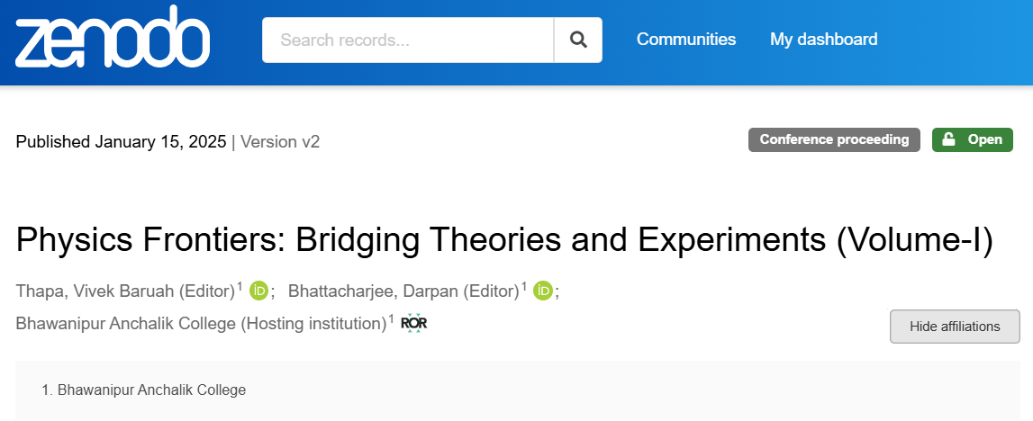Screen dimensions: 1033x421
Task: Toggle Hide affiliations button
Action: click(955, 327)
